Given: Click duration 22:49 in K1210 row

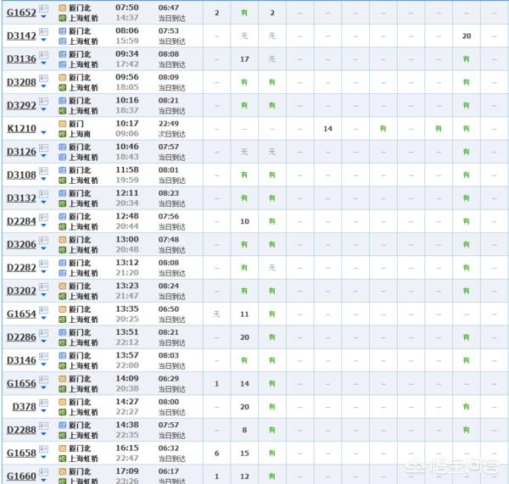Looking at the screenshot, I should point(169,123).
